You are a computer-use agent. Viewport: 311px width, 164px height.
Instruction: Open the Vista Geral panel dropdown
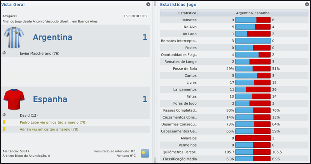(148, 4)
